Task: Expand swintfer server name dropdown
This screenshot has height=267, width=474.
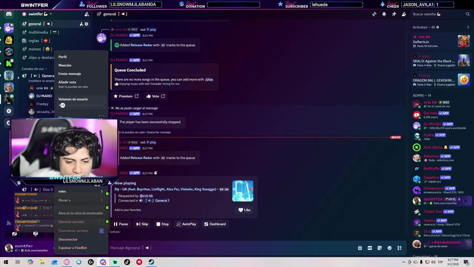Action: 51,14
